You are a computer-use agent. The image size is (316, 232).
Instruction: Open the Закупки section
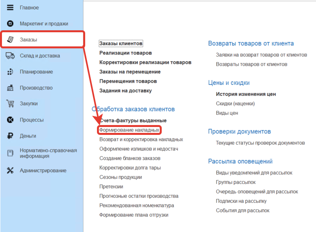29,103
